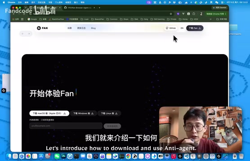Open App Store from the Dock
Viewport: 250px width, 161px height.
coord(41,156)
